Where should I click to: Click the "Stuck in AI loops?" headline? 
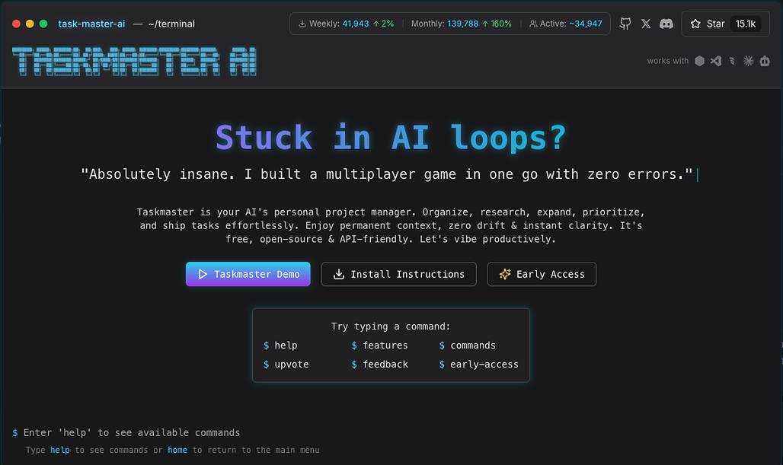391,137
